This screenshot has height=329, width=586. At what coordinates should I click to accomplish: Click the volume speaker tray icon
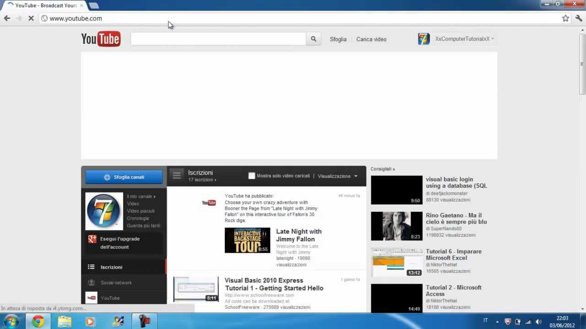coord(538,321)
